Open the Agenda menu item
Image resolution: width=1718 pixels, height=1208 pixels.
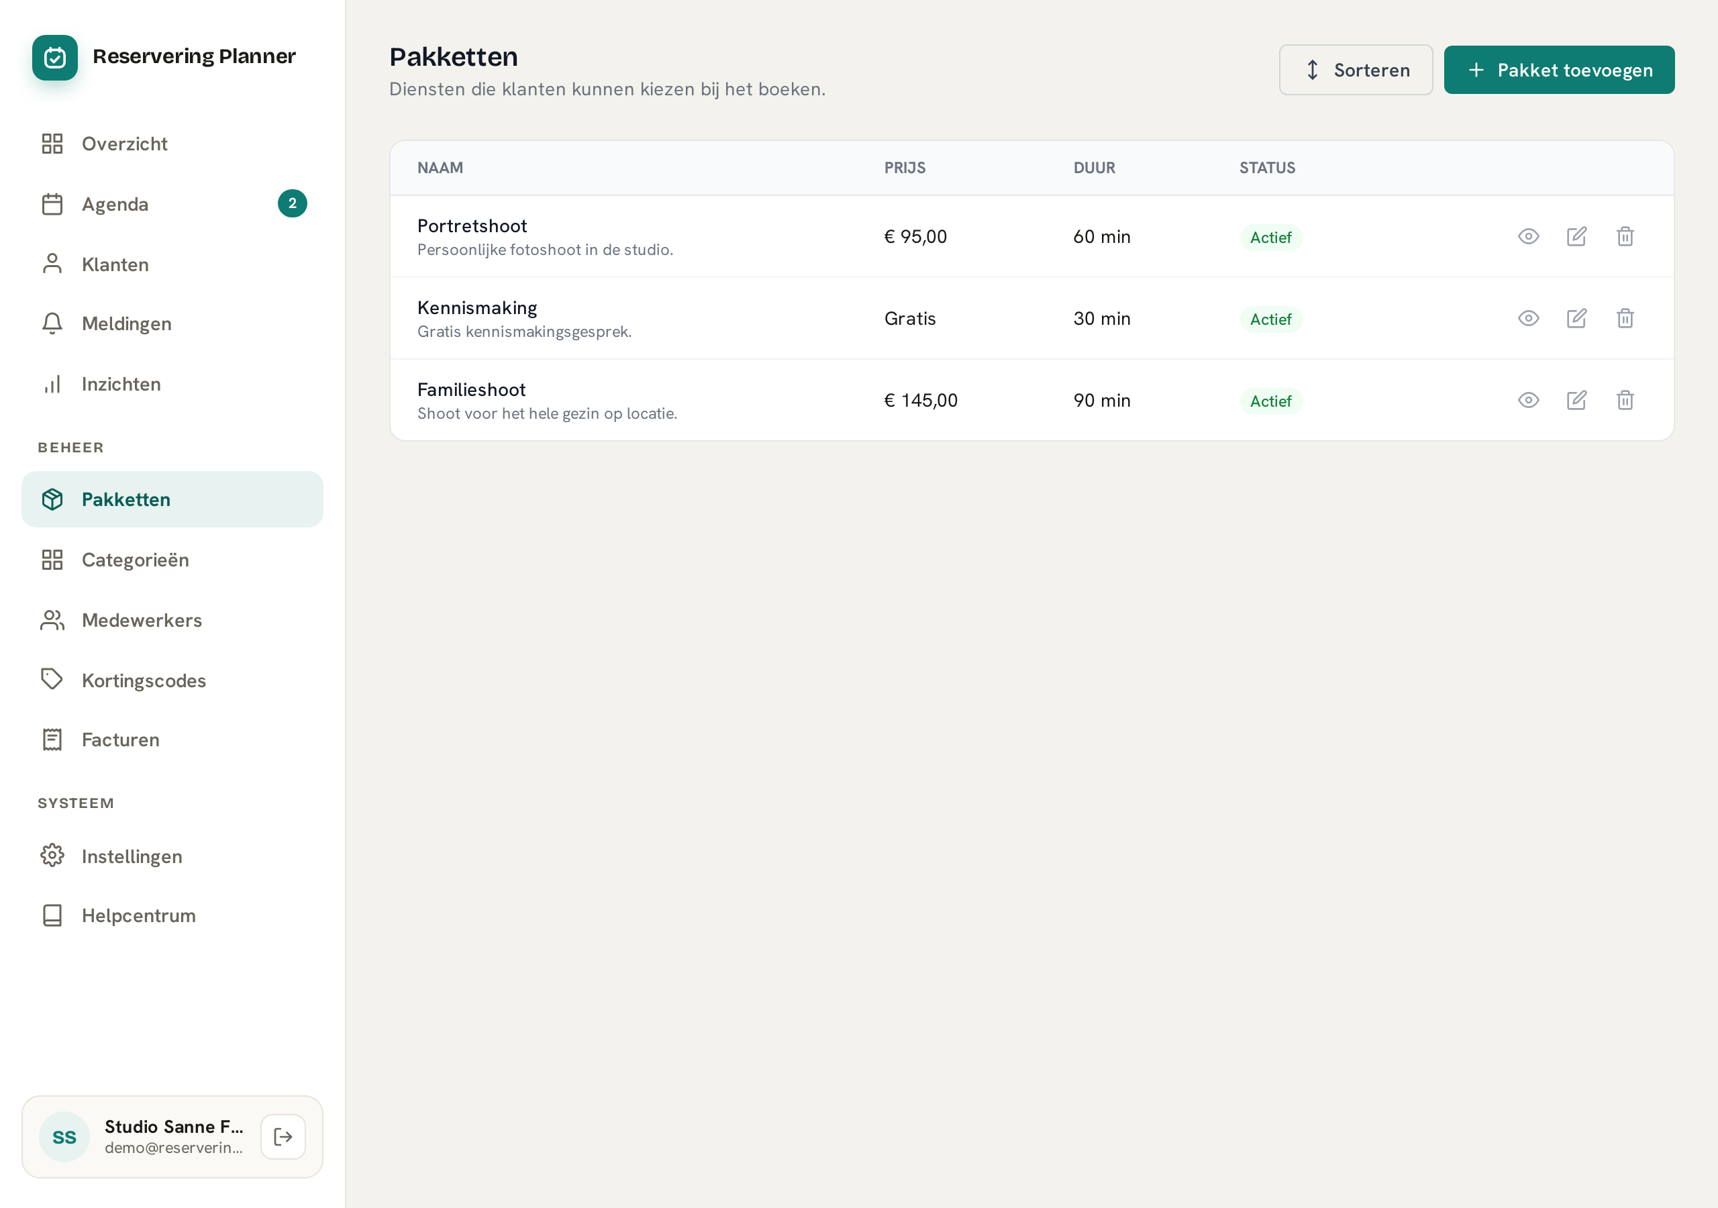pyautogui.click(x=172, y=203)
